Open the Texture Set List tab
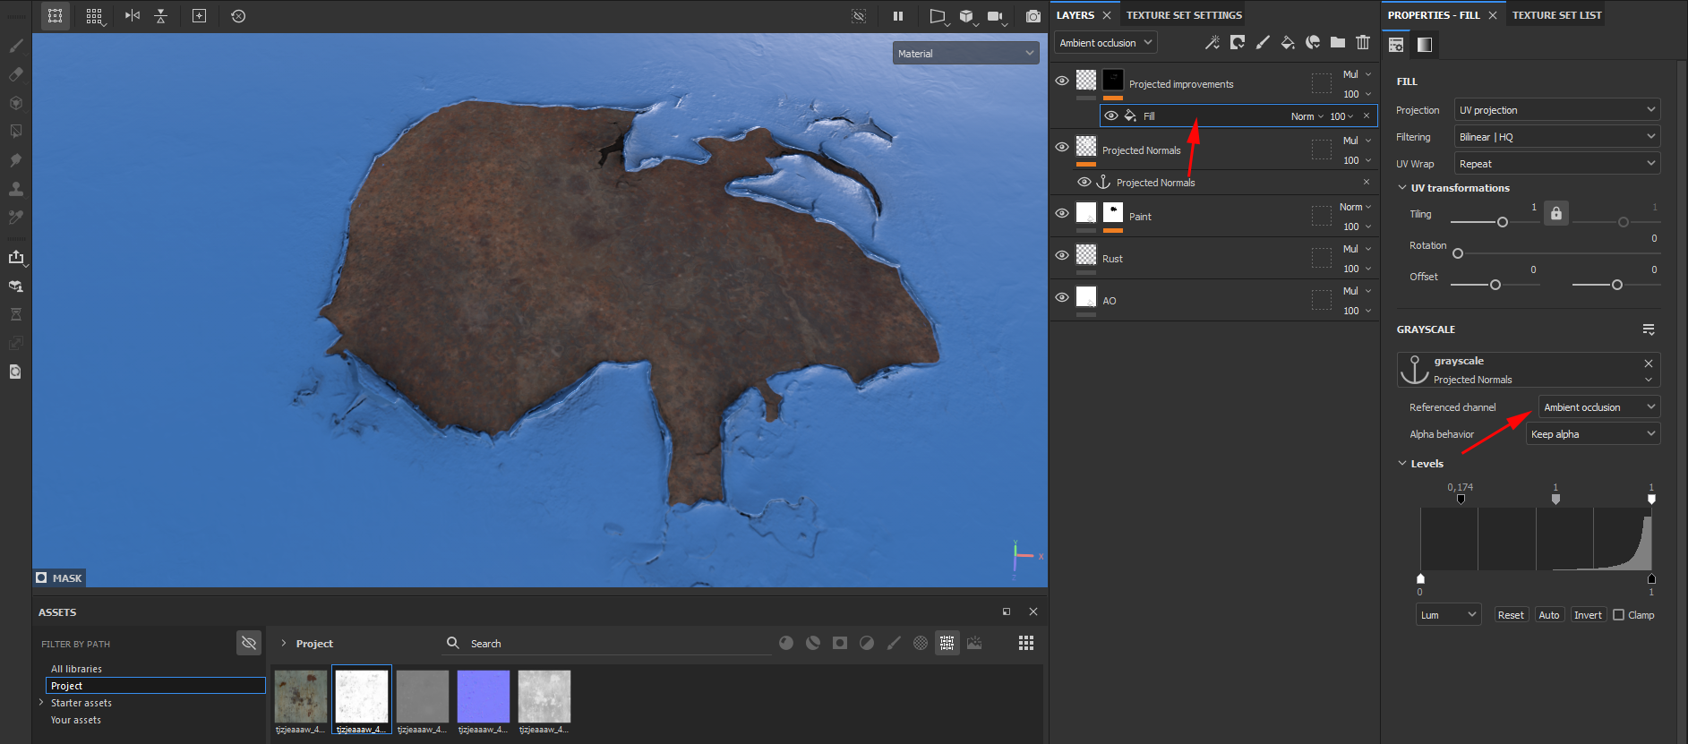The height and width of the screenshot is (744, 1688). coord(1556,15)
